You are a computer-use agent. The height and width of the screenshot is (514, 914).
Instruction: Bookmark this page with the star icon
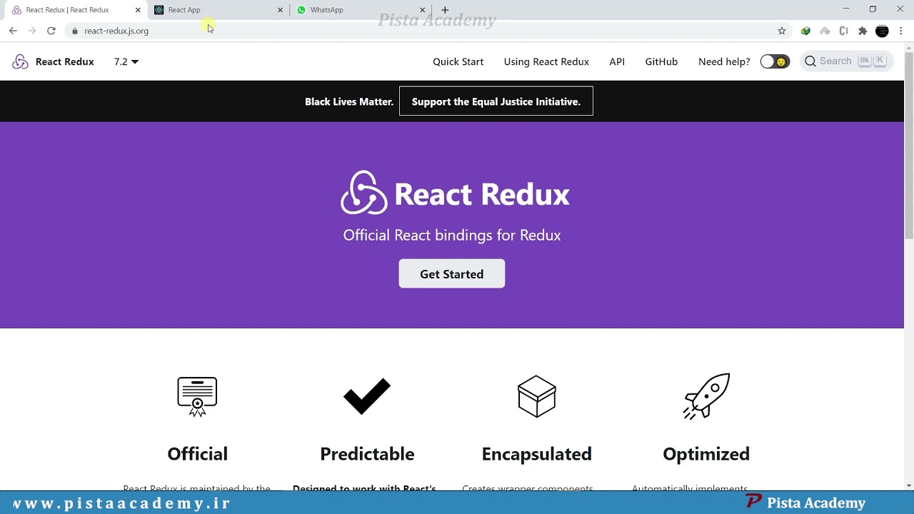coord(782,31)
